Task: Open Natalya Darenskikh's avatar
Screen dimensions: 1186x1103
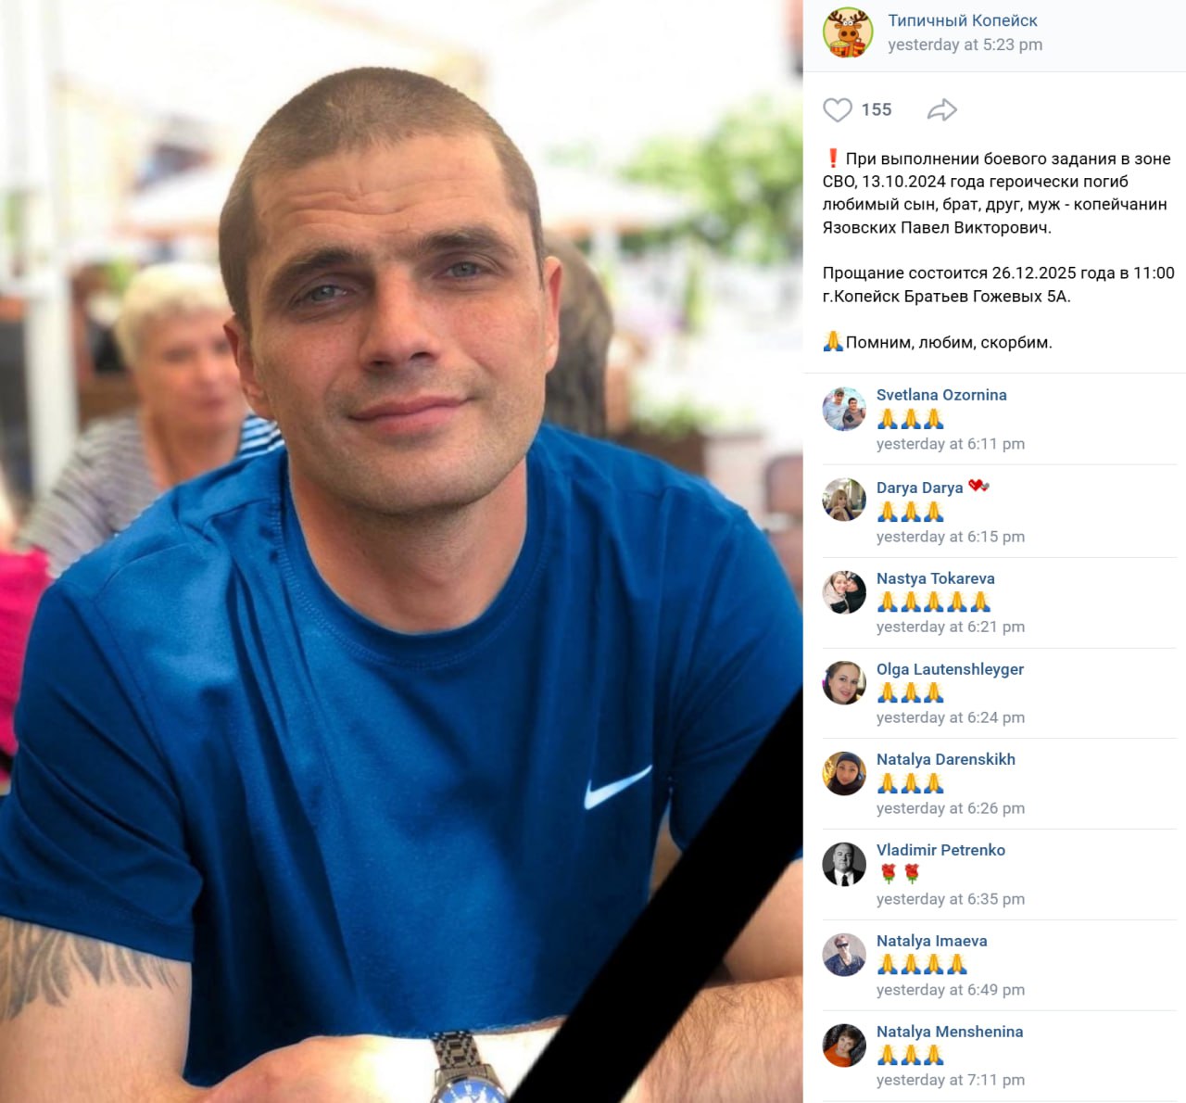Action: [844, 773]
